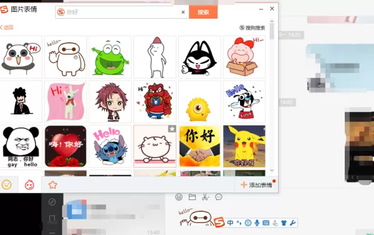Viewport: 374px width, 235px height.
Task: Click the Sogou icon inside search field
Action: [x=61, y=12]
